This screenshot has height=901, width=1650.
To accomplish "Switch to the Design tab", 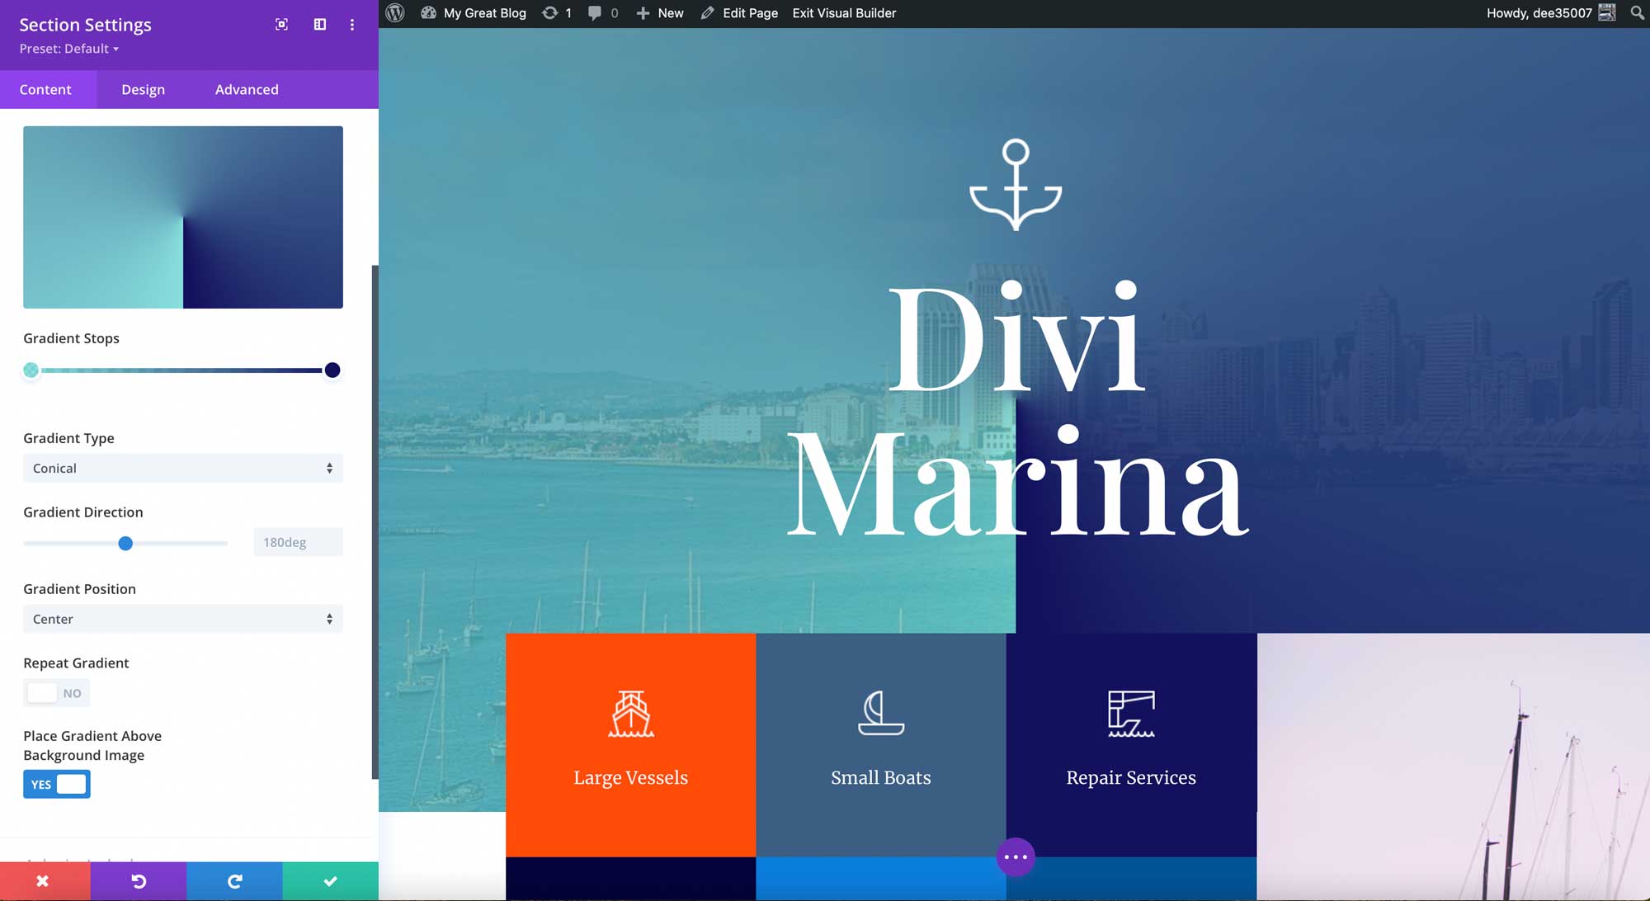I will click(143, 89).
